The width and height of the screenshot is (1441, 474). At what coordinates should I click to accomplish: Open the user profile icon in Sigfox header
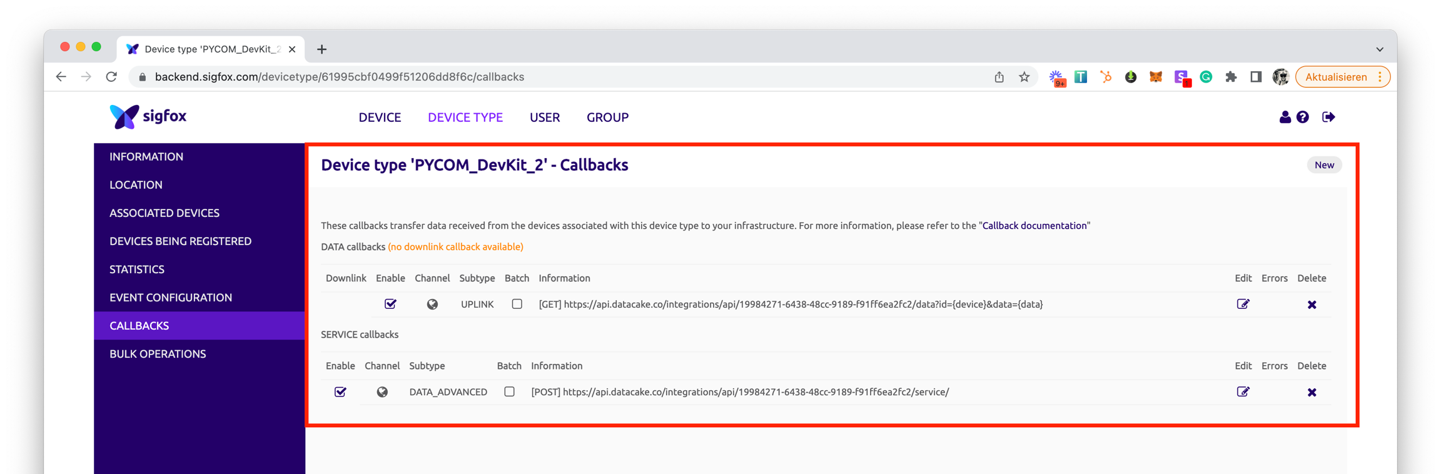click(1285, 117)
